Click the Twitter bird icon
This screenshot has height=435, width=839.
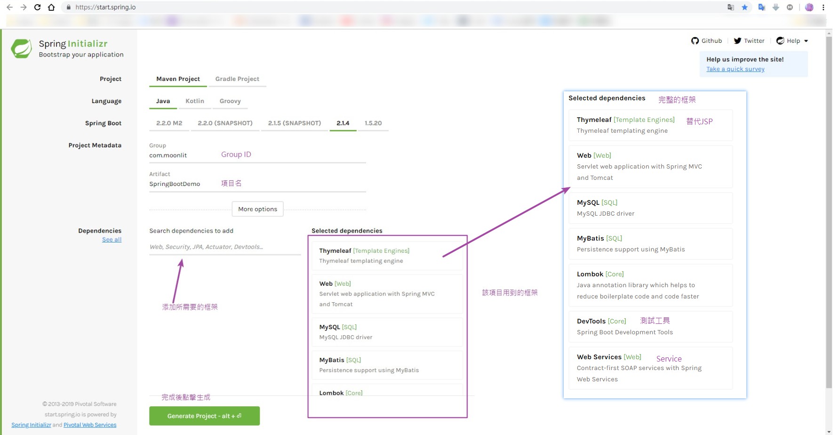tap(737, 41)
